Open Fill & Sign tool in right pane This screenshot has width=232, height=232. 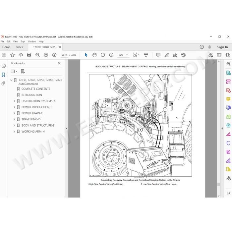(228, 134)
